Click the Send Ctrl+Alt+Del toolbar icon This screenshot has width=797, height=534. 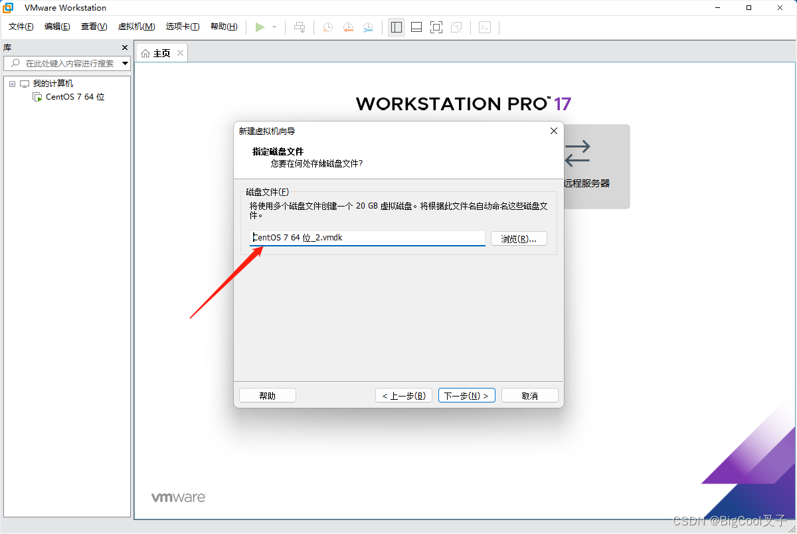[x=300, y=27]
